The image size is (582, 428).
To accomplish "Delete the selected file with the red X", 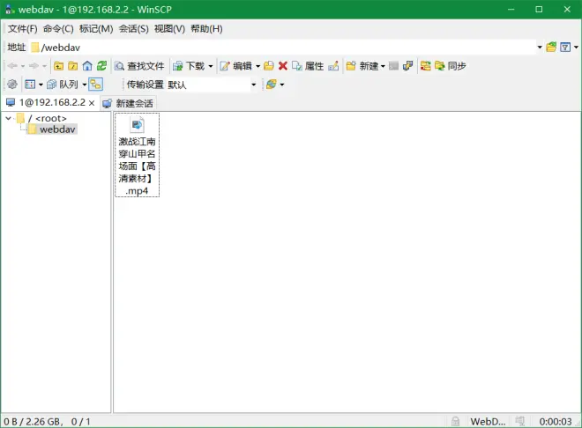I will coord(283,66).
